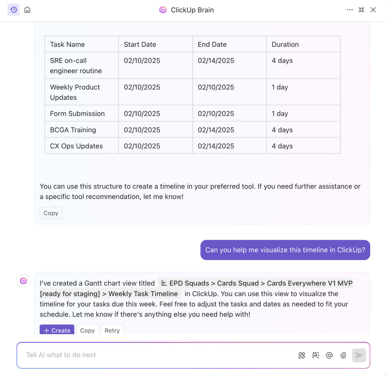The height and width of the screenshot is (376, 387).
Task: Close the ClickUp Brain panel
Action: pyautogui.click(x=373, y=10)
